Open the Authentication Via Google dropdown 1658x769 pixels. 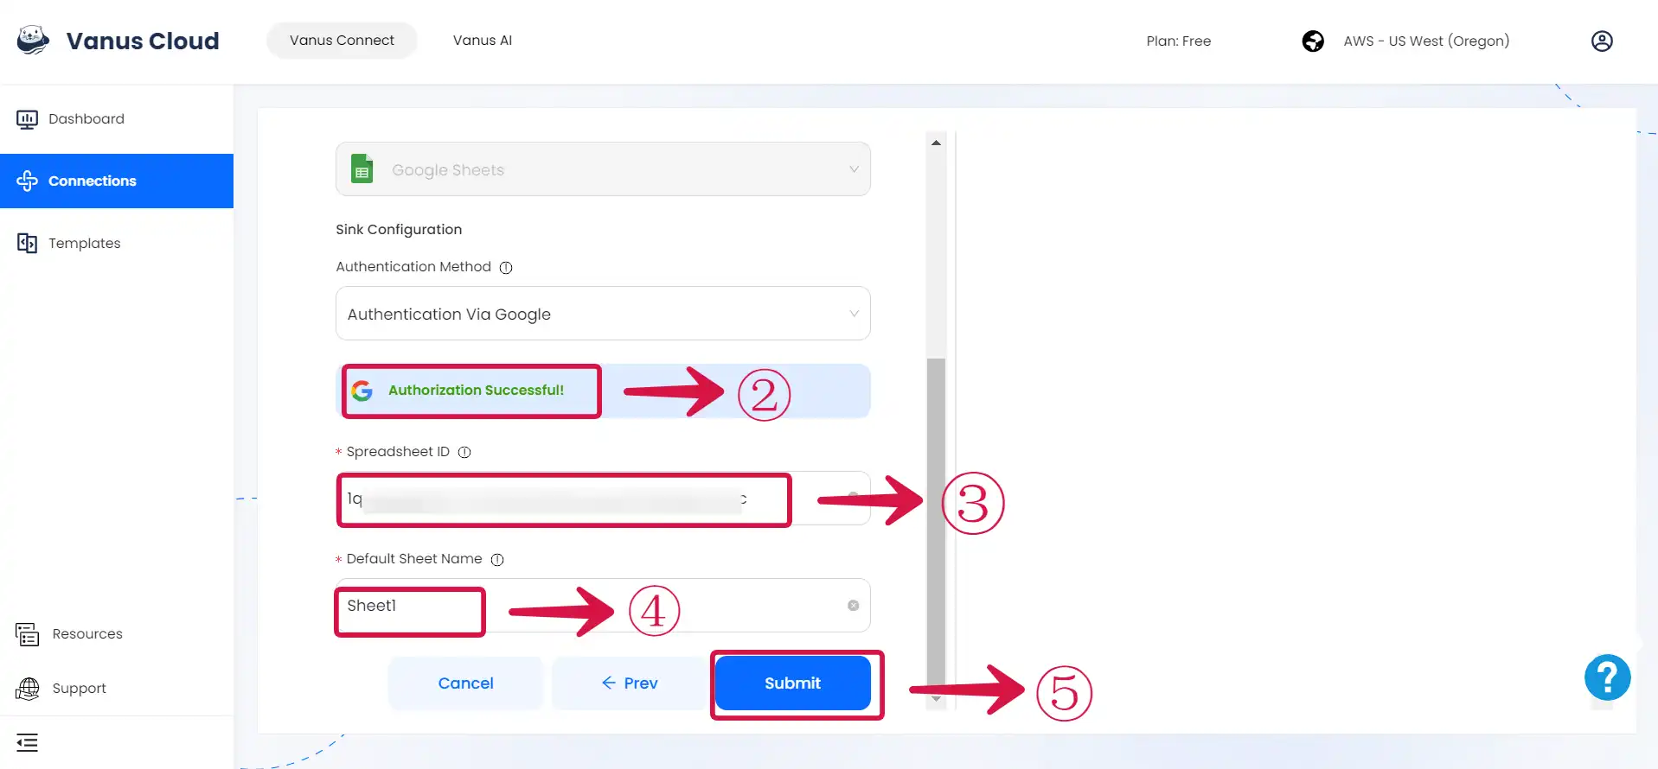603,314
